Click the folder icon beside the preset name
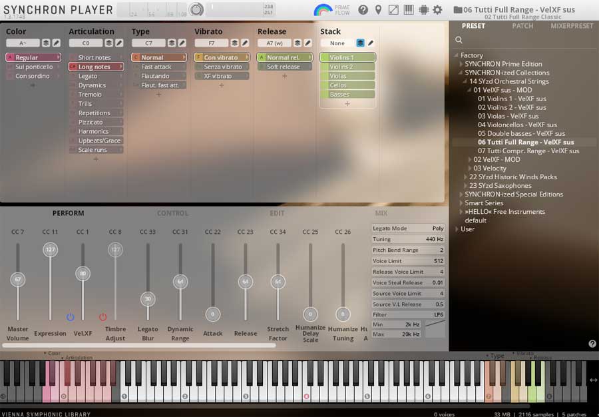Screen dimensions: 599x417 tap(458, 9)
